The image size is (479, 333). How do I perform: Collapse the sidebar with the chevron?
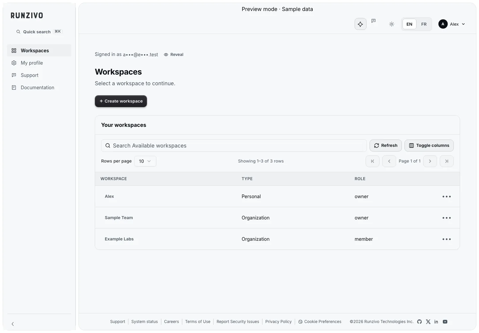[x=13, y=324]
